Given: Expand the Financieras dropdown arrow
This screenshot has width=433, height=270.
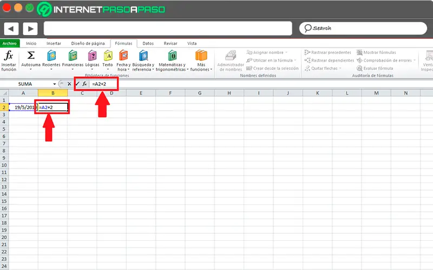Looking at the screenshot, I should pyautogui.click(x=73, y=70).
